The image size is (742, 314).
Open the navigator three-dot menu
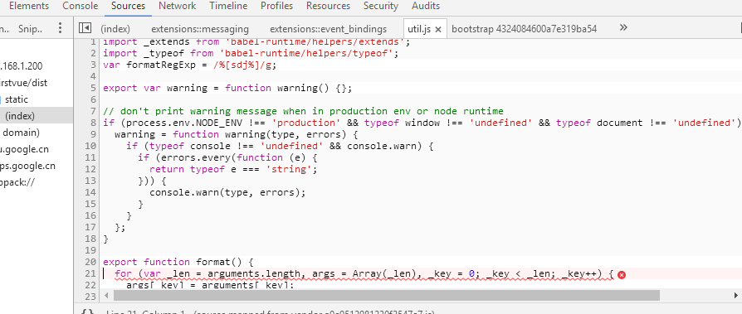(60, 28)
